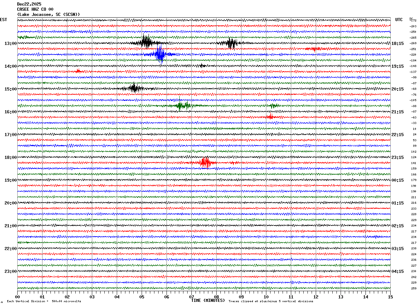418x306 pixels.
Task: Select the 18:00 EST time label
Action: (10, 157)
